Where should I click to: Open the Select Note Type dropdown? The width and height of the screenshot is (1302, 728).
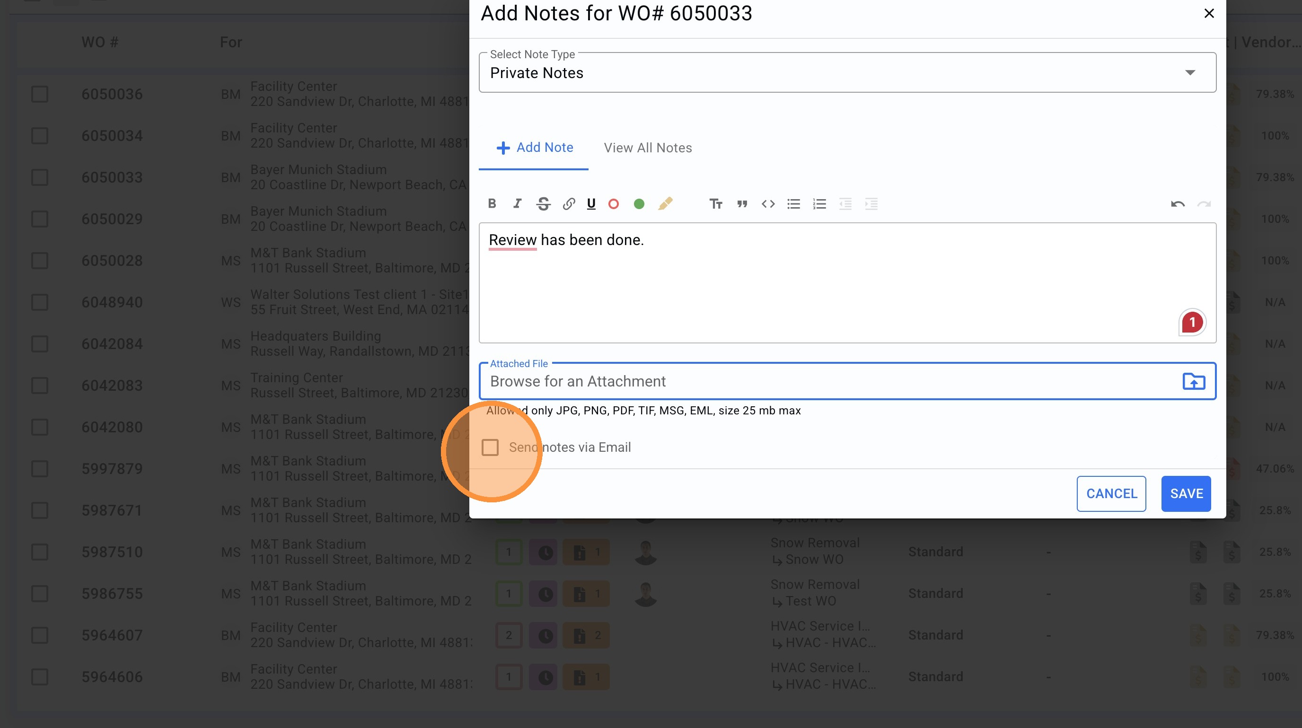click(x=847, y=73)
